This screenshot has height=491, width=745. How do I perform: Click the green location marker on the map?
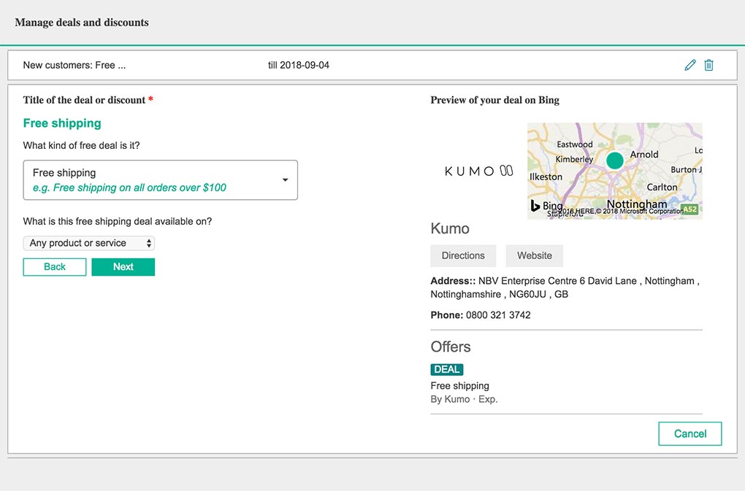click(615, 161)
